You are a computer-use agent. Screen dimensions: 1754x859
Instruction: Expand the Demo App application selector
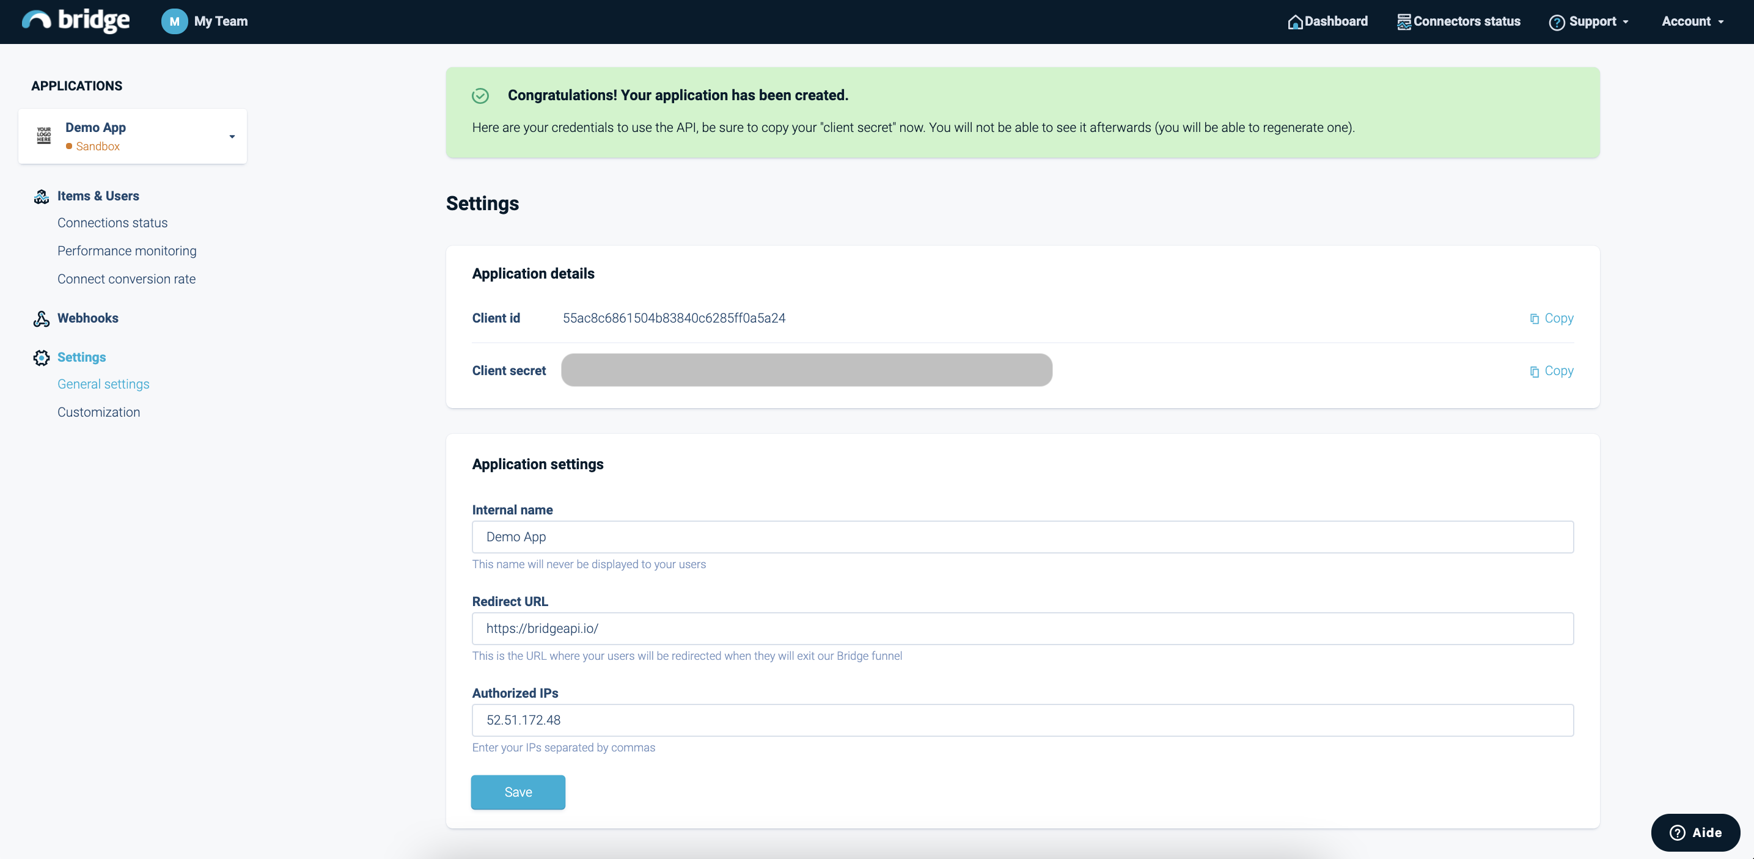(x=232, y=137)
